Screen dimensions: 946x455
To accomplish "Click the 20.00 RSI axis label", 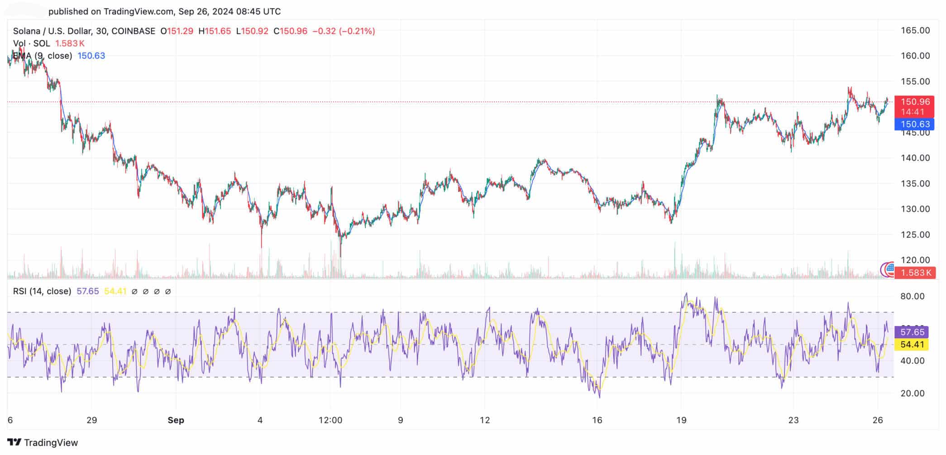I will pyautogui.click(x=913, y=393).
